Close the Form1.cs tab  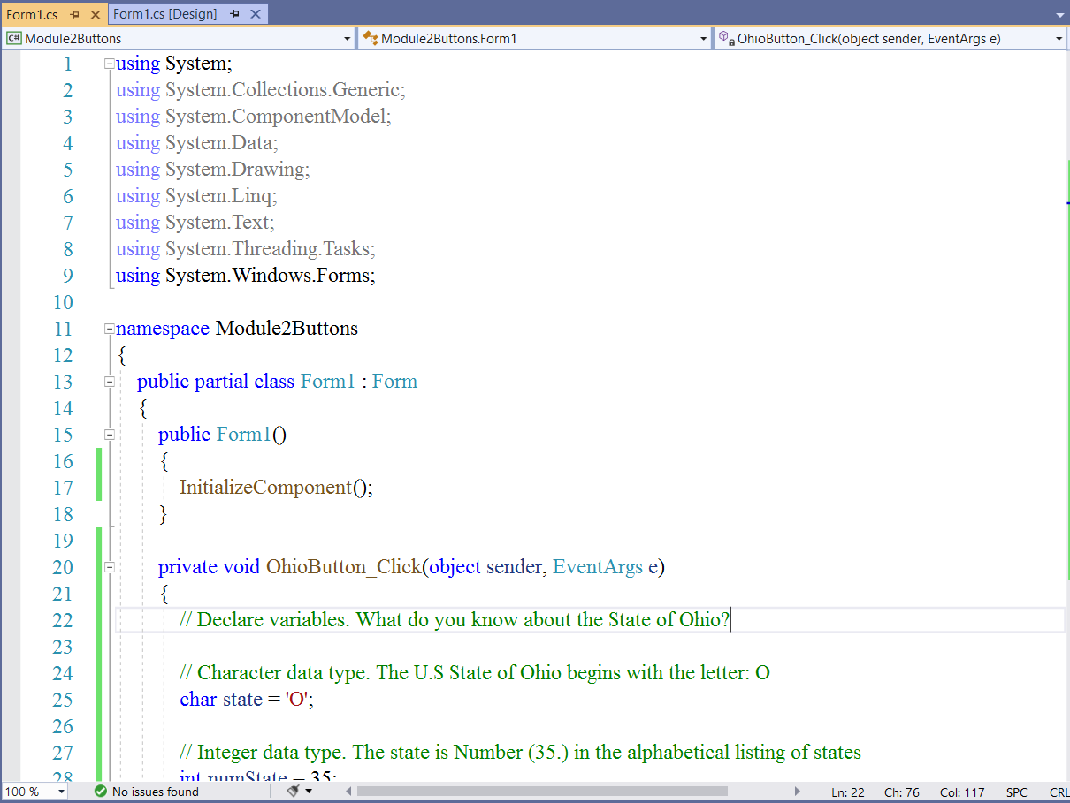click(x=96, y=15)
